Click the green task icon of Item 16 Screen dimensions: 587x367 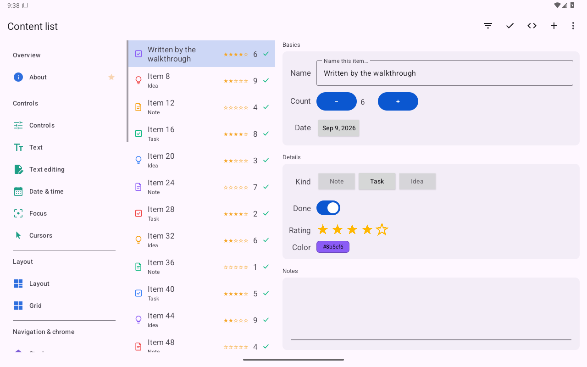138,133
